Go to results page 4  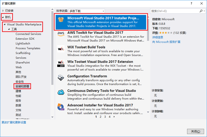109,117
